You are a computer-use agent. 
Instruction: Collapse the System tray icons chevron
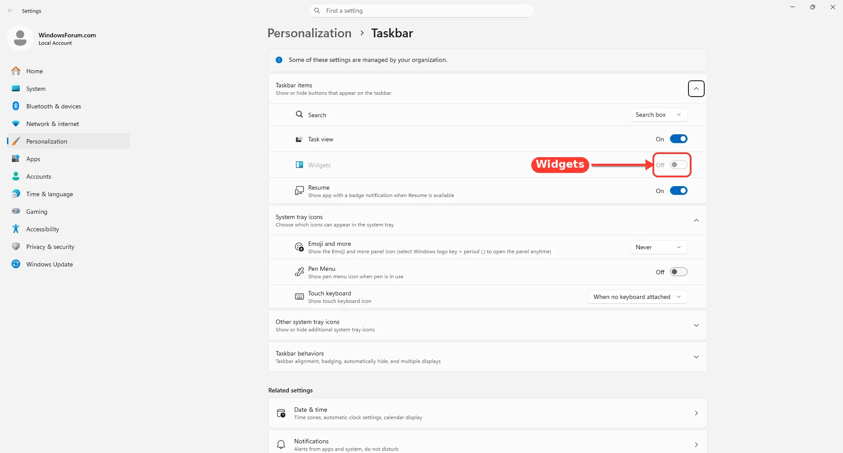tap(696, 220)
